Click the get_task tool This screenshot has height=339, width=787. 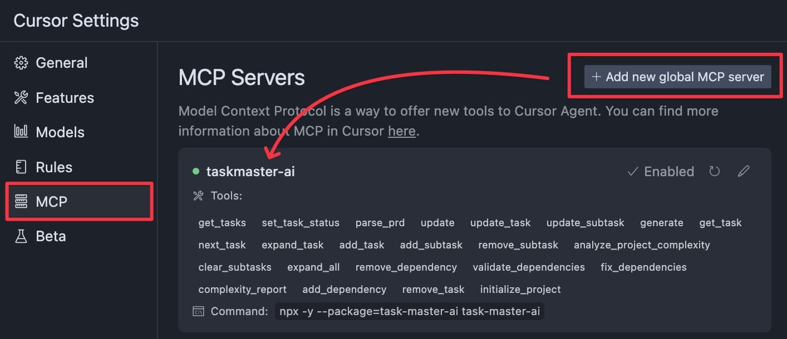tap(720, 223)
